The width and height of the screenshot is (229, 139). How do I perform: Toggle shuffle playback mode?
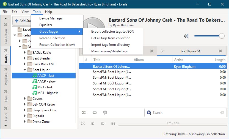[84, 112]
